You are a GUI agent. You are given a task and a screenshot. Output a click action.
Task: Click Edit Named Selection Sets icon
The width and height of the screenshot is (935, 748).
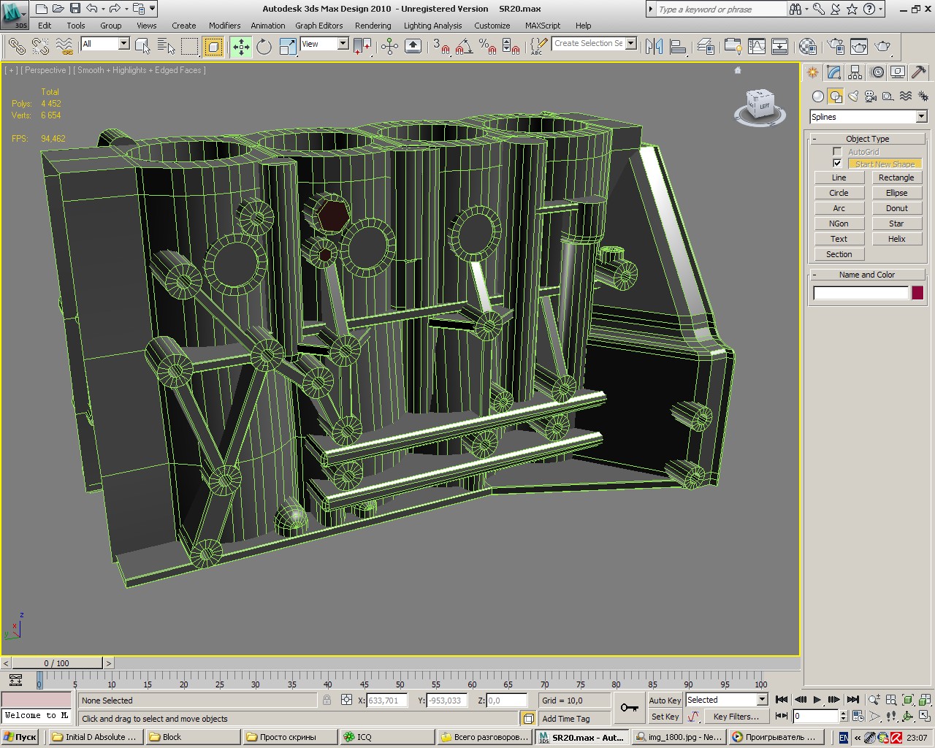[x=537, y=47]
